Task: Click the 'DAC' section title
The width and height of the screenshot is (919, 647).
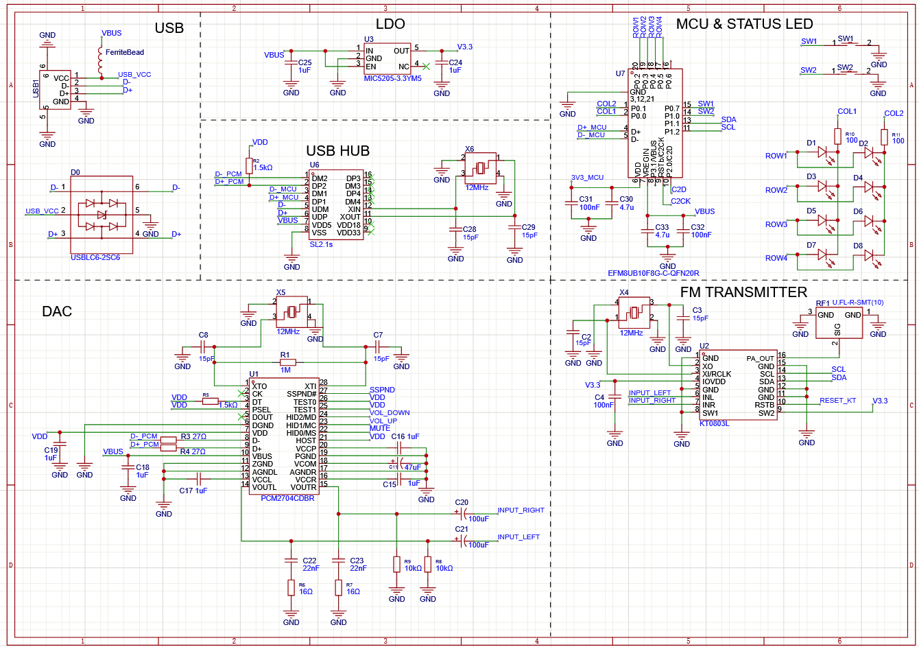Action: [57, 311]
